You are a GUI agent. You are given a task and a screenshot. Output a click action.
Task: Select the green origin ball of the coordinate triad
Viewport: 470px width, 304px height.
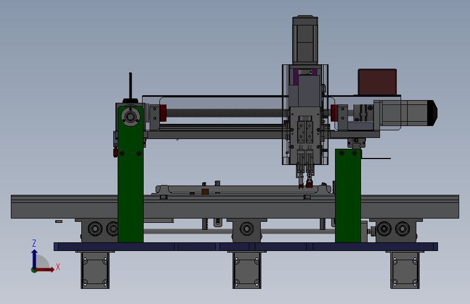coord(34,270)
